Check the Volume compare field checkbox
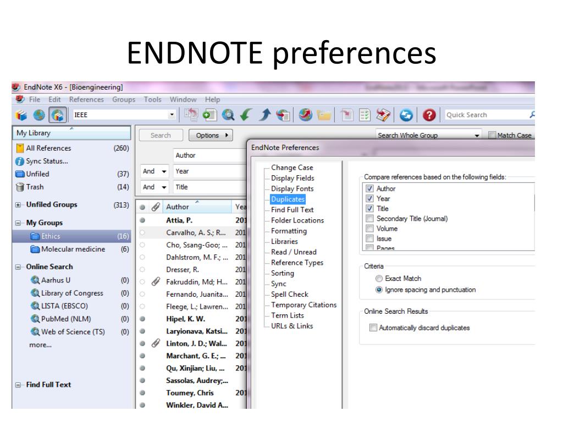 369,229
